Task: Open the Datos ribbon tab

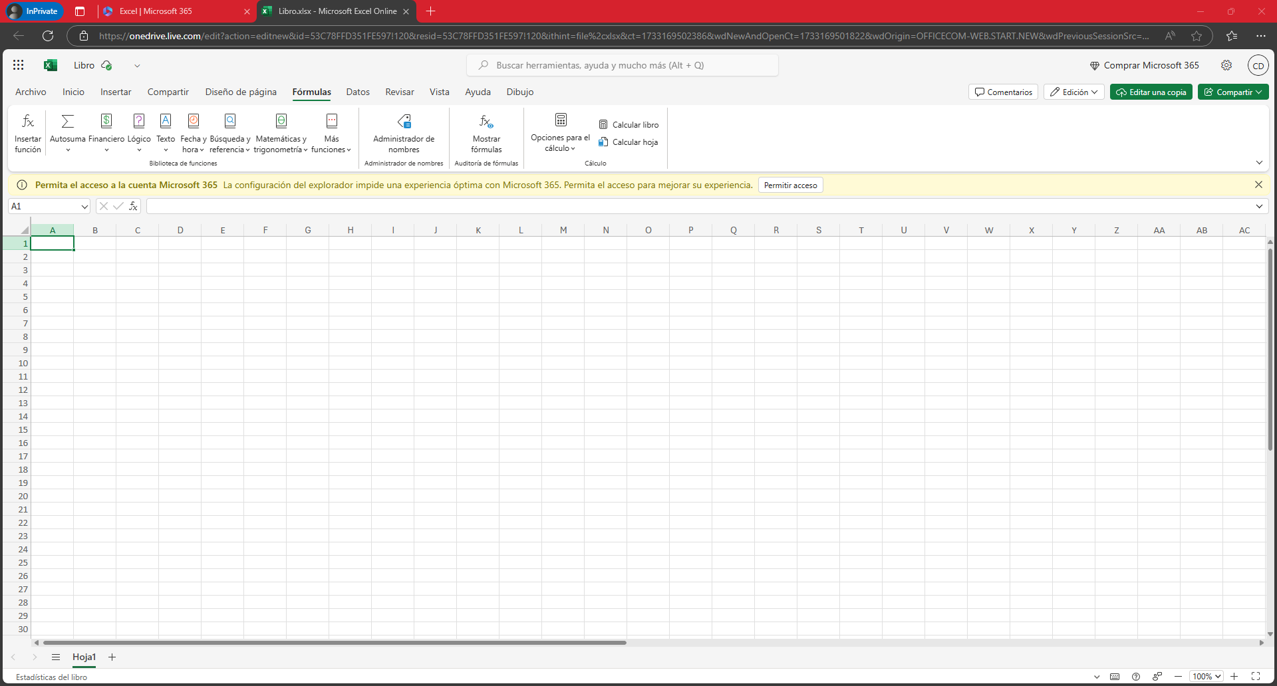Action: click(x=358, y=92)
